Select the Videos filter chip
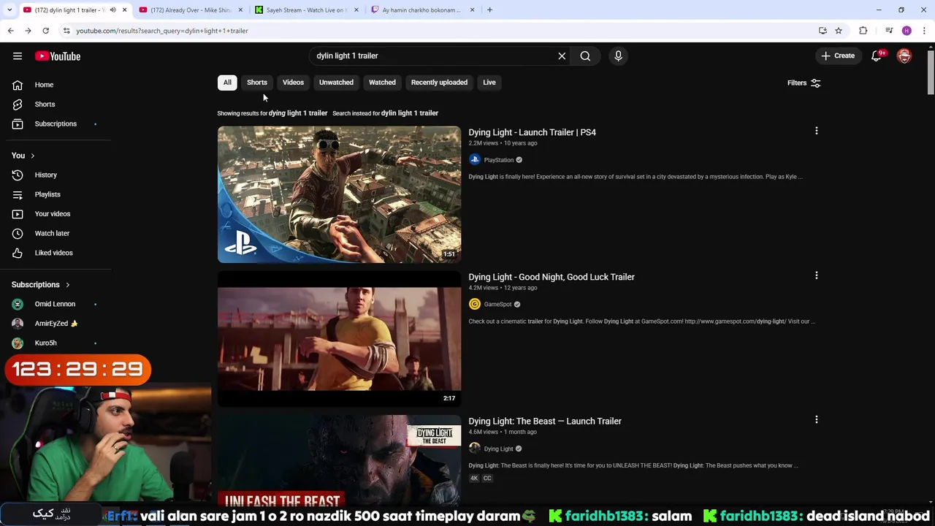This screenshot has height=526, width=935. point(293,83)
